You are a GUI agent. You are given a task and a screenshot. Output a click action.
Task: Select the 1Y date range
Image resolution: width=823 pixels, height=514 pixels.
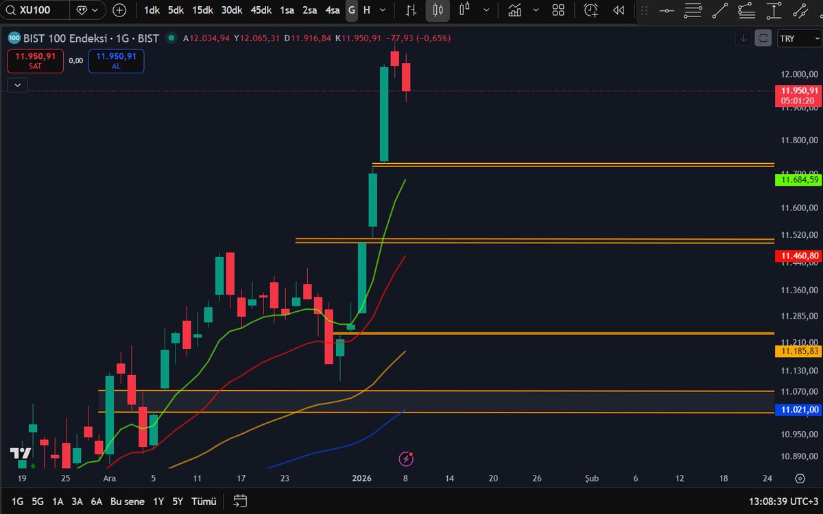pyautogui.click(x=158, y=502)
